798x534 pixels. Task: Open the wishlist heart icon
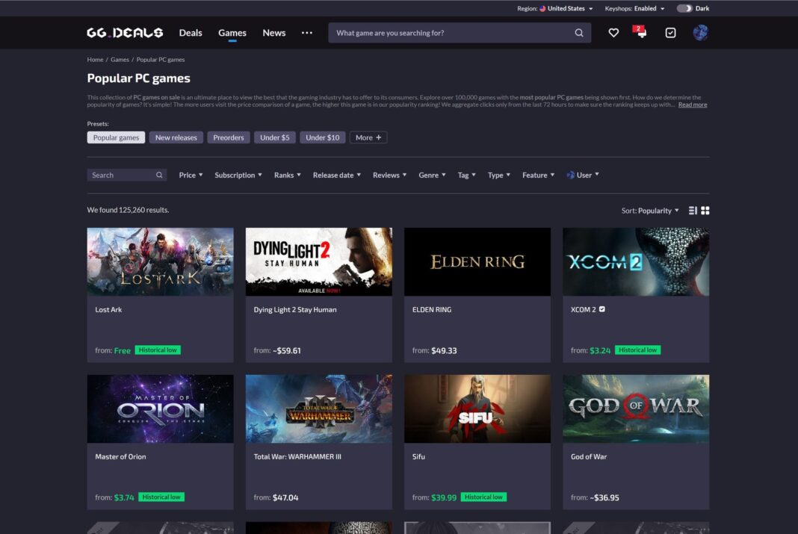pyautogui.click(x=613, y=33)
